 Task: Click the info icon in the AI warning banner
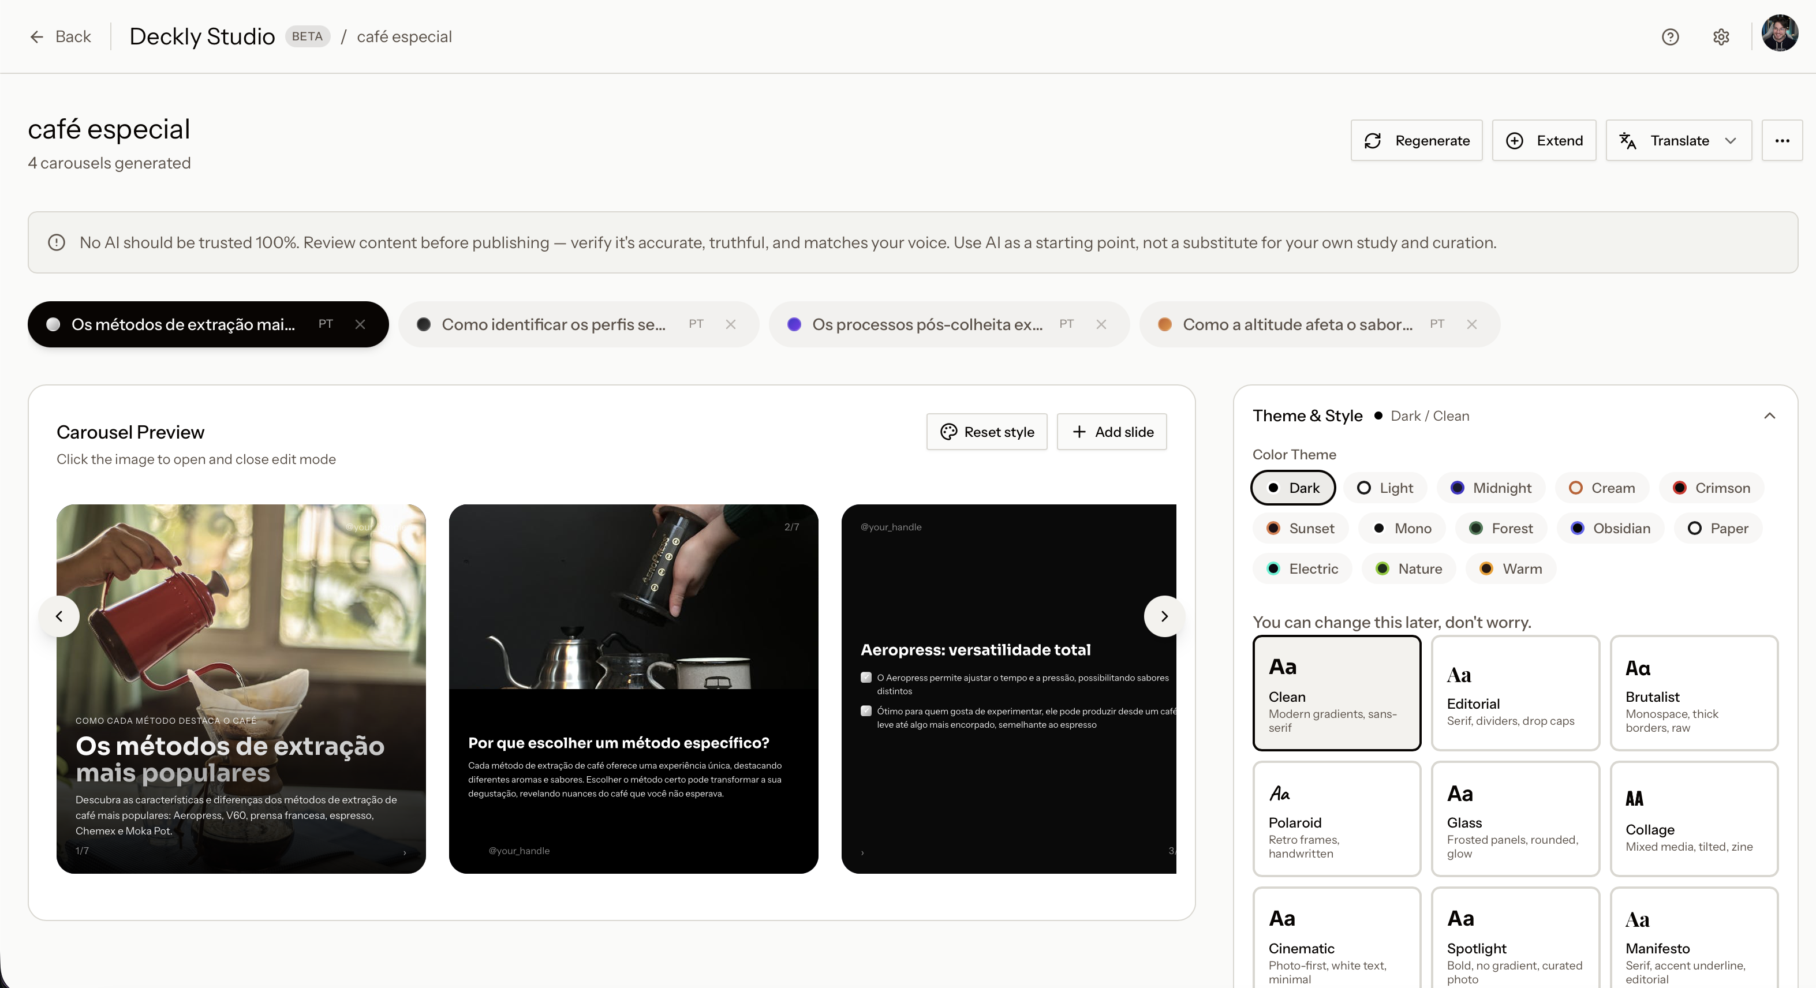[x=57, y=242]
